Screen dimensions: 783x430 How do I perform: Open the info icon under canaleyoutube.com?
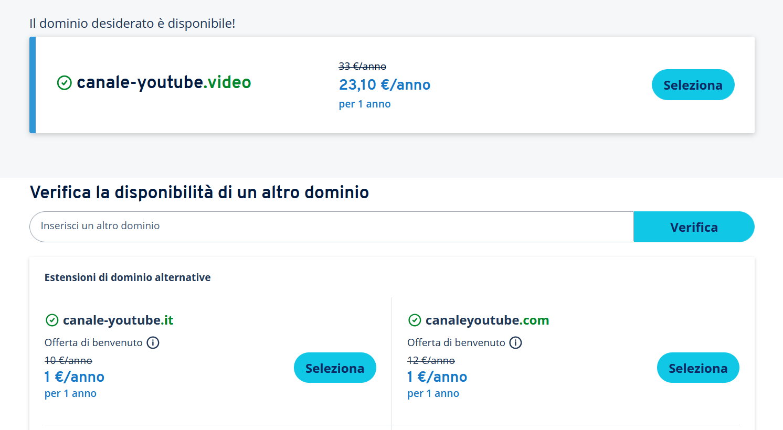click(516, 343)
